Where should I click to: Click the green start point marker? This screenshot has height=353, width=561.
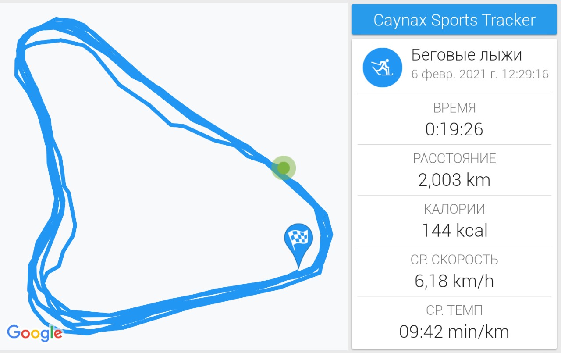click(x=284, y=168)
